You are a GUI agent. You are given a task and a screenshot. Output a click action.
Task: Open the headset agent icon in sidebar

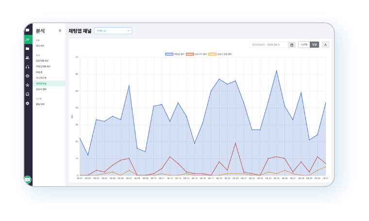pyautogui.click(x=28, y=67)
